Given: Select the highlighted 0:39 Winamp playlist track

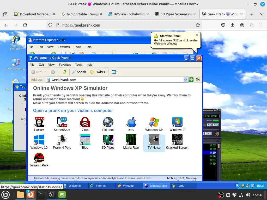Looking at the screenshot, I should (210, 153).
